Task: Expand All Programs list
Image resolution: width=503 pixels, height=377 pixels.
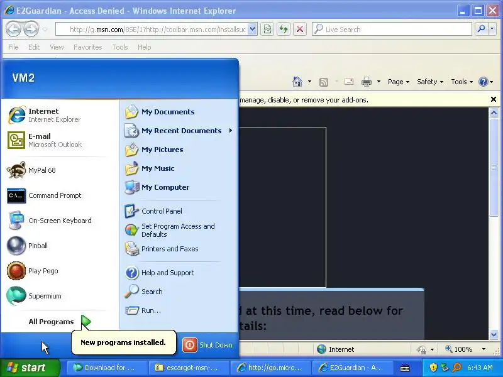Action: tap(60, 322)
